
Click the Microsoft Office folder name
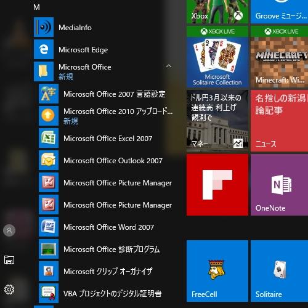(x=85, y=67)
